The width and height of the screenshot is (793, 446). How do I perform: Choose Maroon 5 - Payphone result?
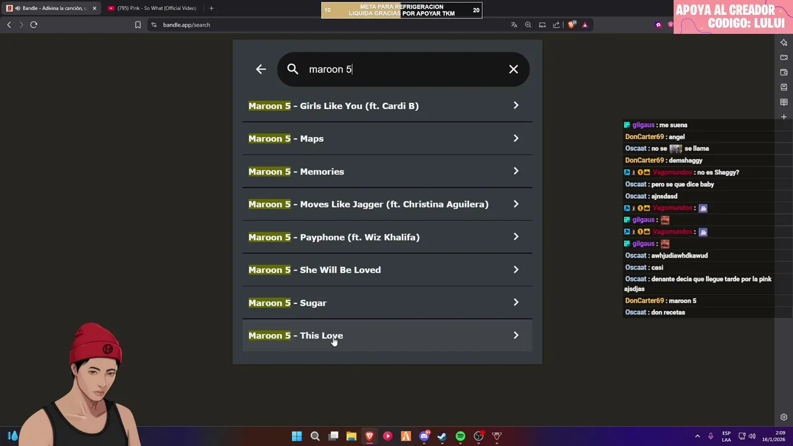click(x=387, y=237)
